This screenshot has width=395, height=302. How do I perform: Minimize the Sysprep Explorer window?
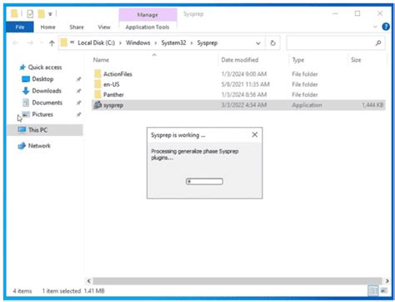pyautogui.click(x=335, y=13)
